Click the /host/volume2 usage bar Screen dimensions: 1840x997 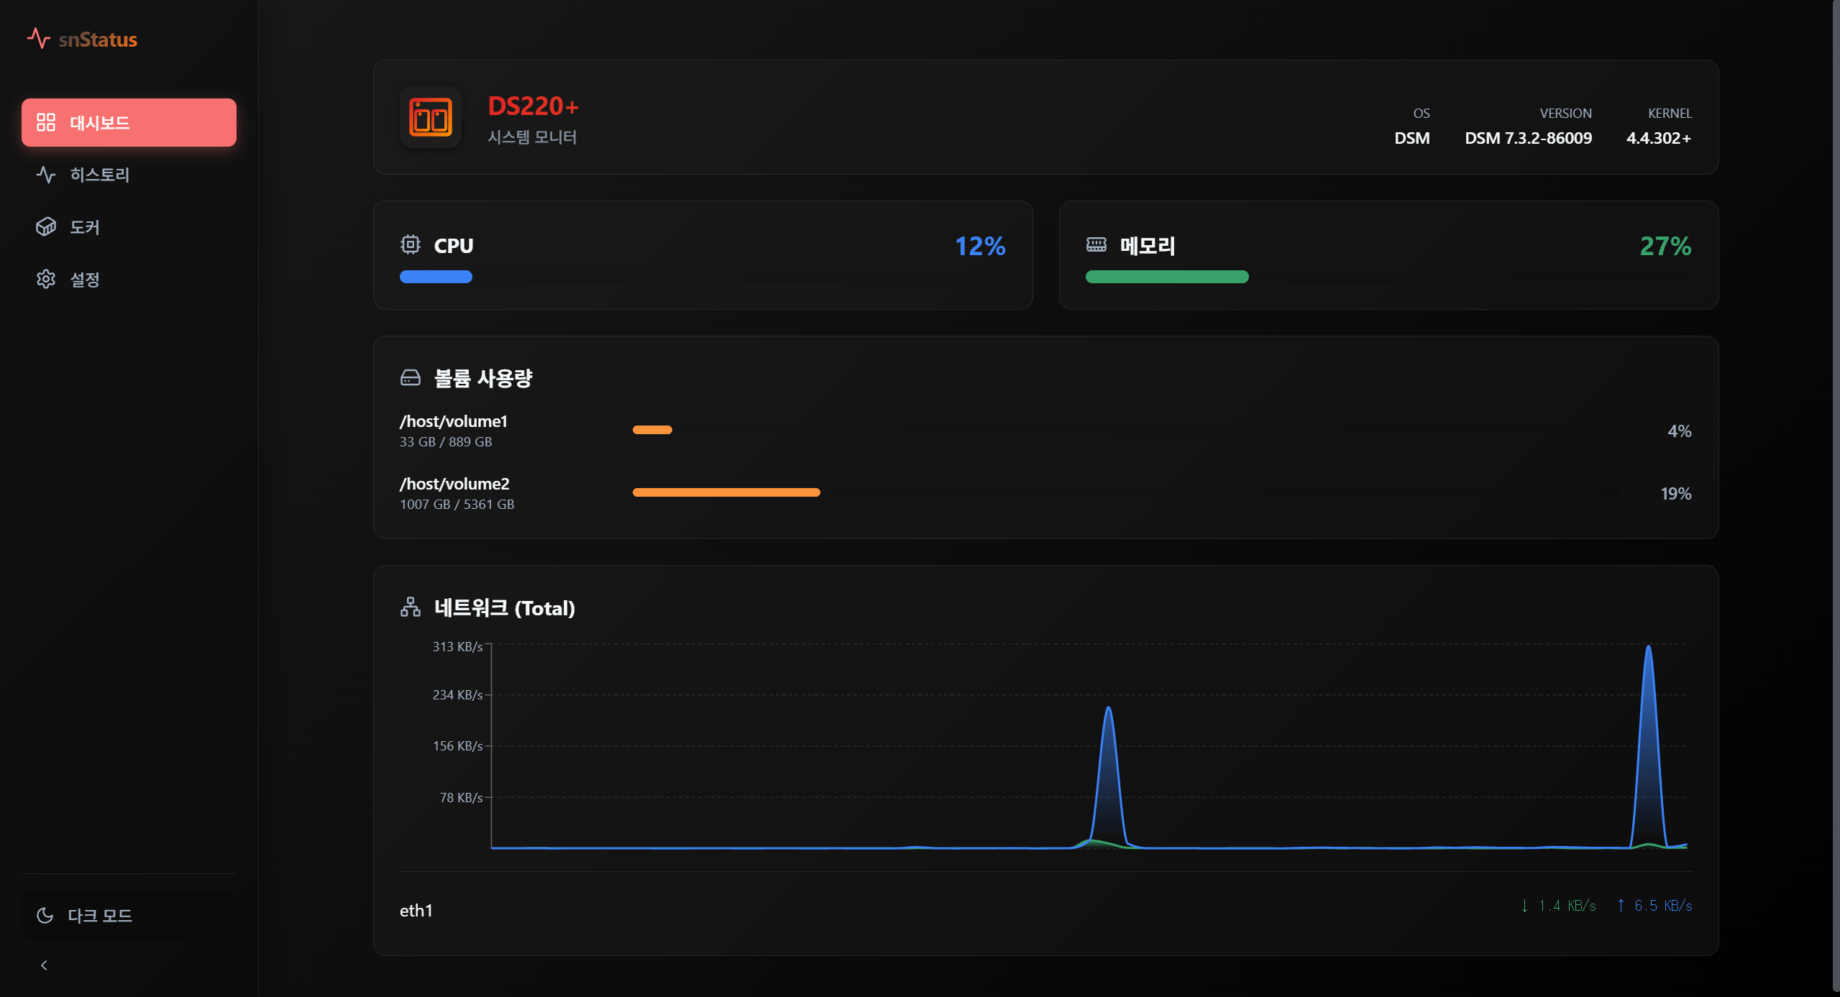[x=726, y=492]
